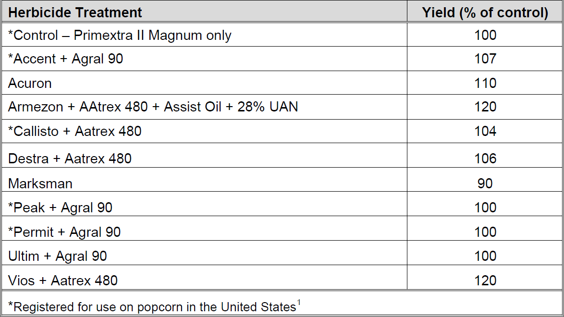This screenshot has width=564, height=317.
Task: Select the Permit + Agral 90 cell
Action: [x=64, y=232]
